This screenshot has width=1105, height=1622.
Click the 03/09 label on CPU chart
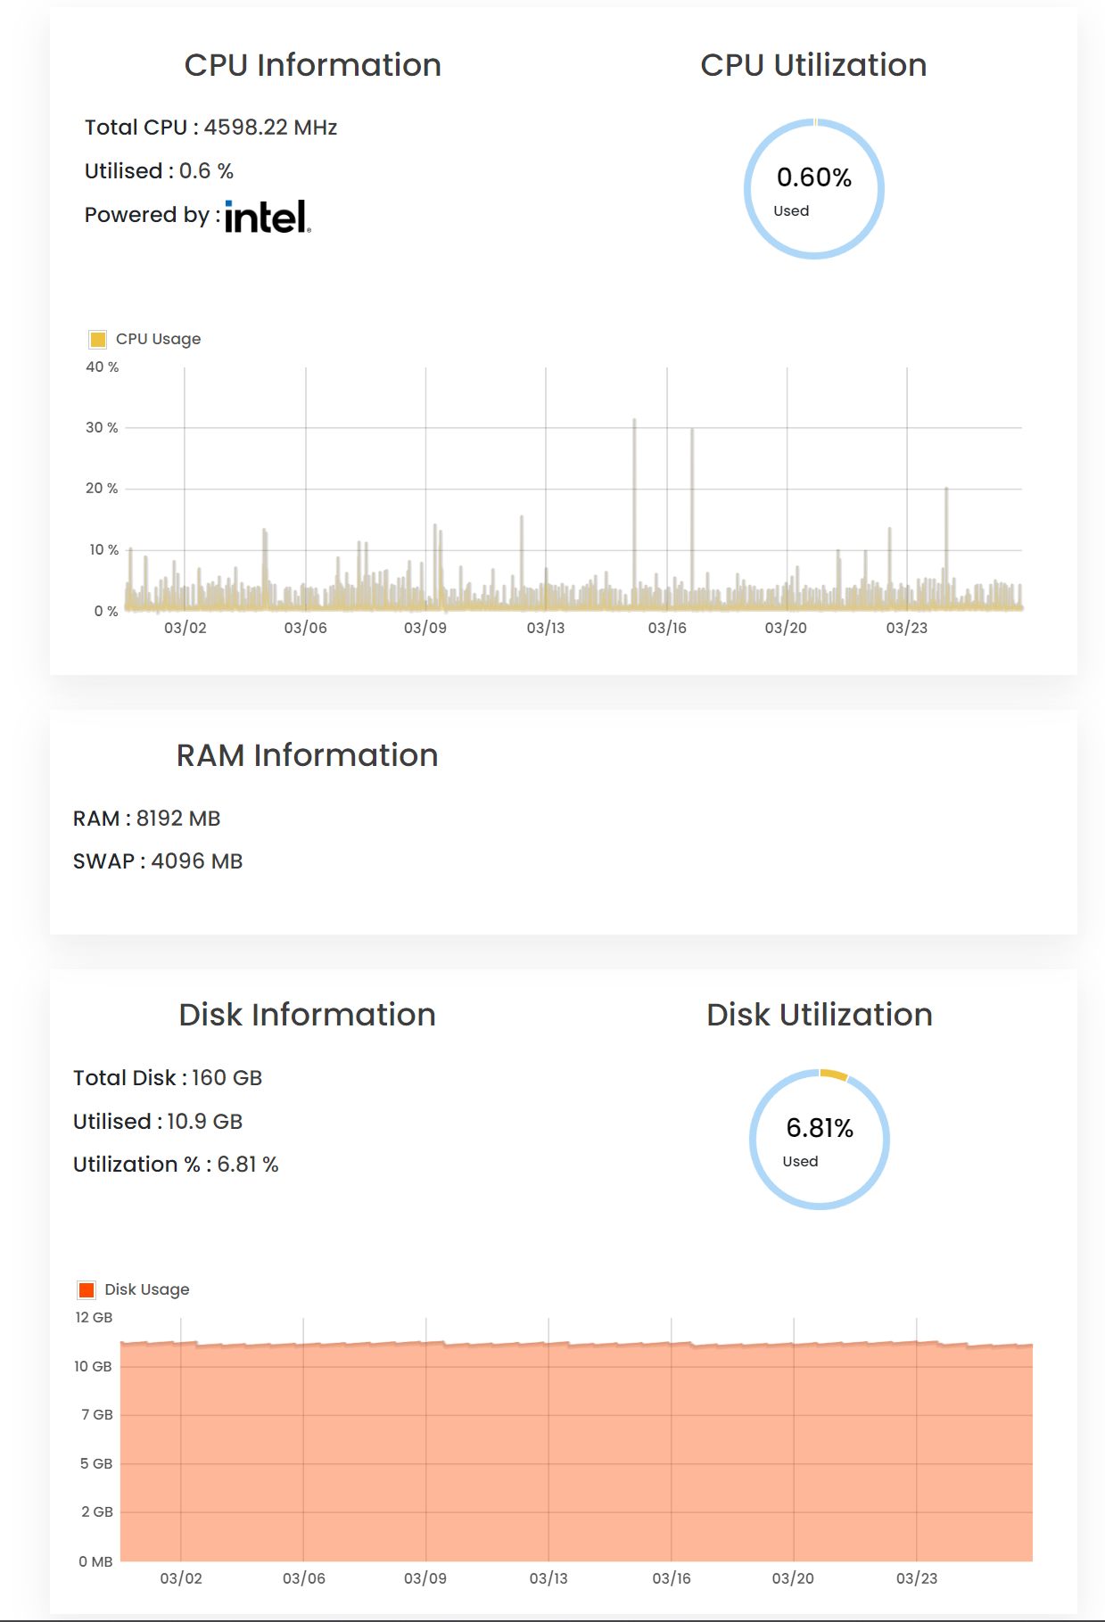click(x=425, y=628)
